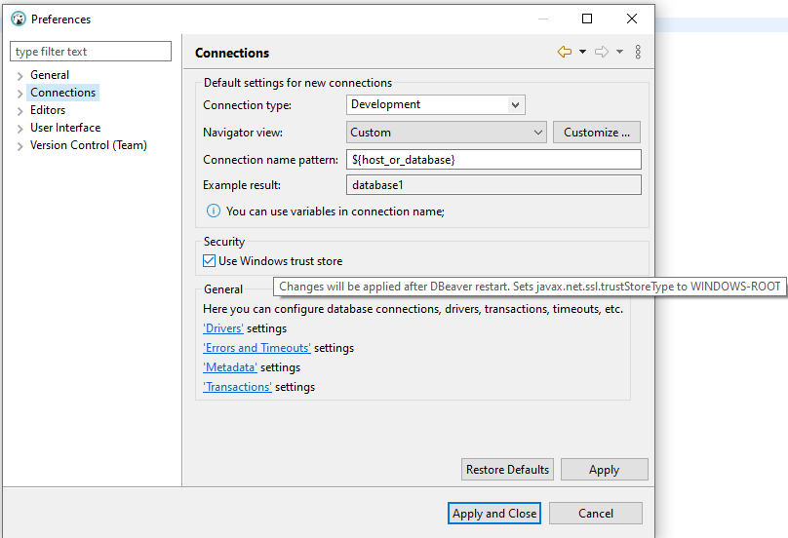Close the Preferences dialog with X
This screenshot has height=538, width=788.
pyautogui.click(x=632, y=19)
